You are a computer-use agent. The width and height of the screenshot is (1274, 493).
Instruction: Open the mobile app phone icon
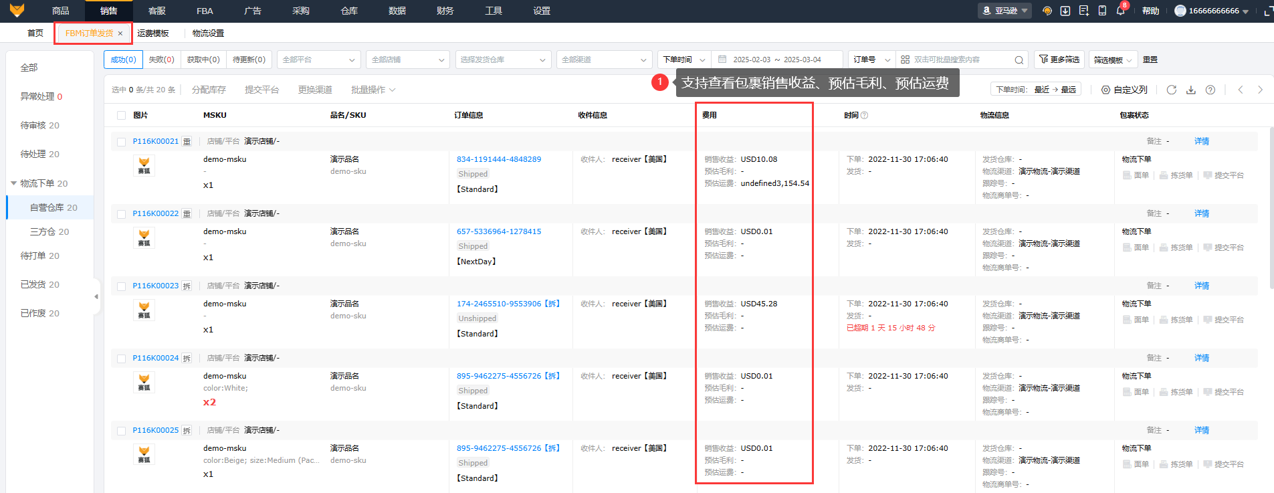point(1102,11)
